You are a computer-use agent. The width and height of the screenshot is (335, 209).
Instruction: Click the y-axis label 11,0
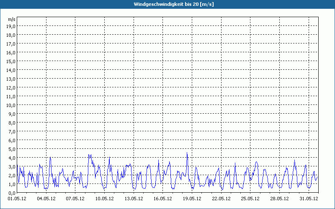[10, 97]
